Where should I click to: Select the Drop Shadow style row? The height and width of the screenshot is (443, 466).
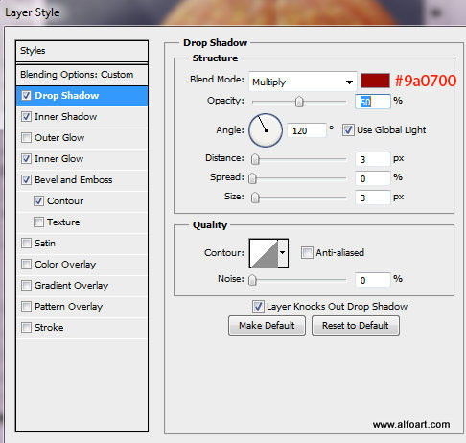(82, 96)
